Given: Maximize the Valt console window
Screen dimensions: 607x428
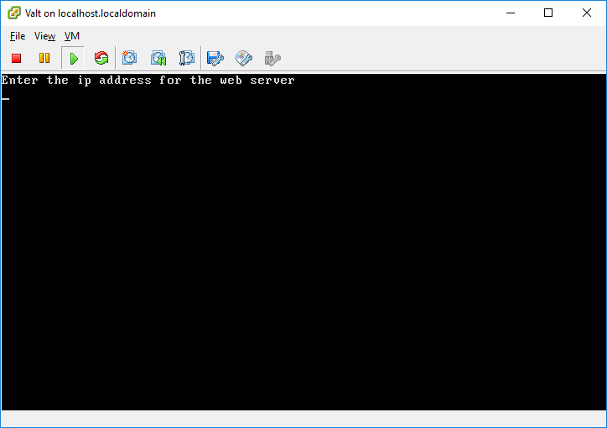Looking at the screenshot, I should (x=548, y=13).
